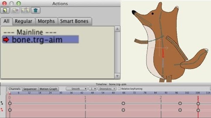The image size is (211, 118).
Task: Click the New Action icon
Action: [5, 11]
